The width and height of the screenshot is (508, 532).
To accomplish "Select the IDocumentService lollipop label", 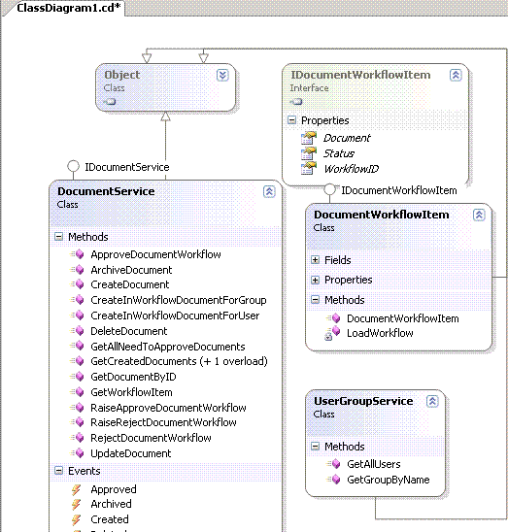I will [x=127, y=167].
